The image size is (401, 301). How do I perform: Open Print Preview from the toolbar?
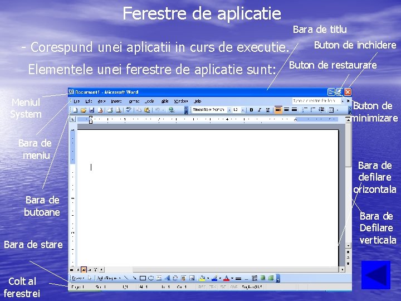[x=119, y=110]
